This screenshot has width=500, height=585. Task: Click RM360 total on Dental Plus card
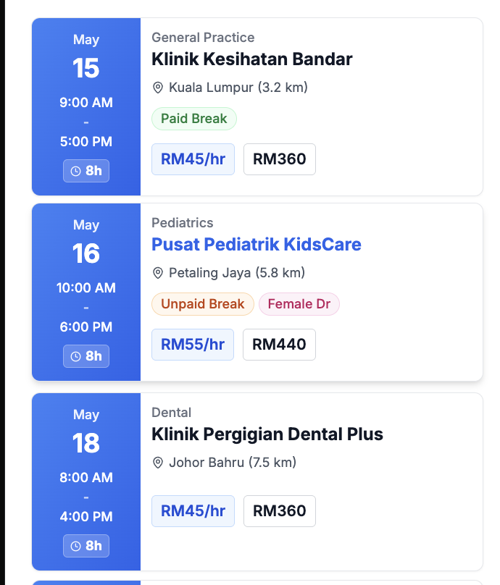point(280,511)
